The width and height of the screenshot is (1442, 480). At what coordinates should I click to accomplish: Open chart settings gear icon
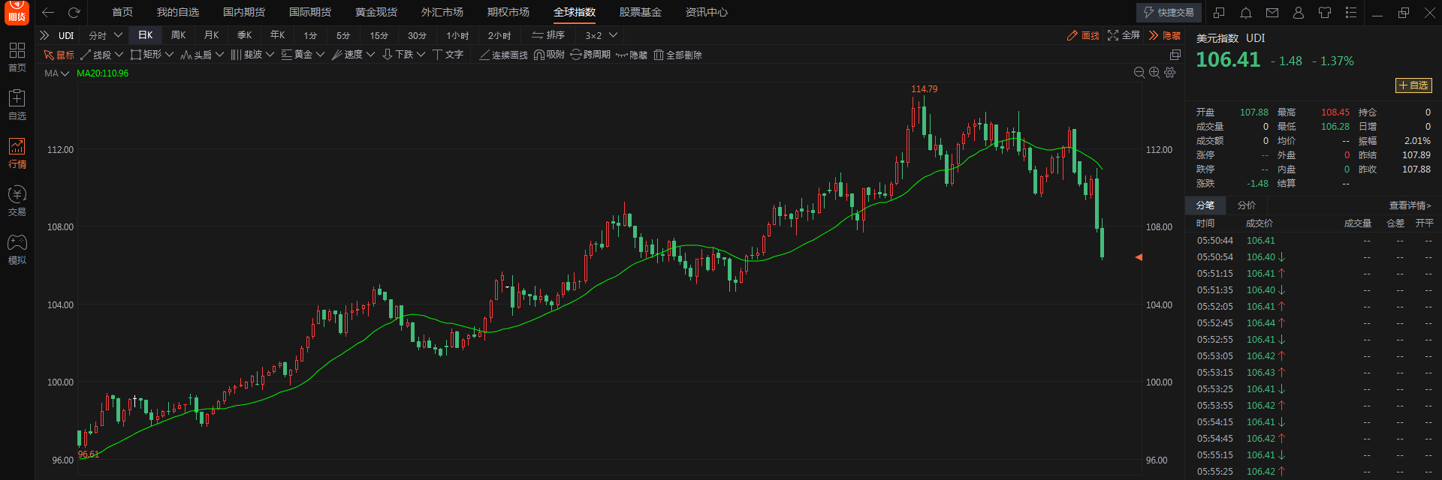click(1169, 72)
